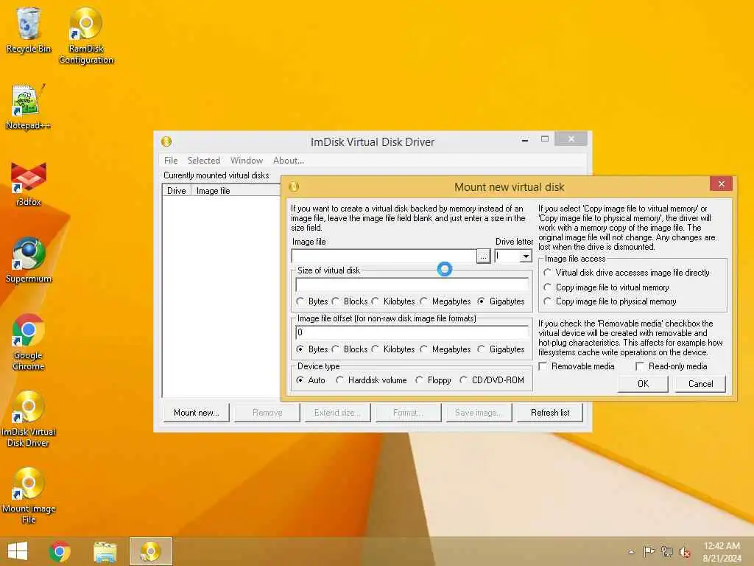The image size is (754, 566).
Task: Select the ImDisk Virtual Disk Driver desktop icon
Action: (x=29, y=419)
